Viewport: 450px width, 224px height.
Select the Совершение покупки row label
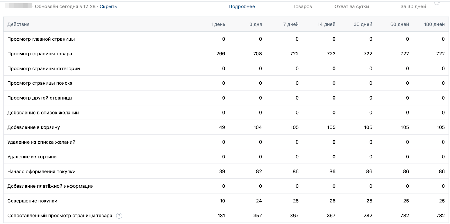coord(32,201)
